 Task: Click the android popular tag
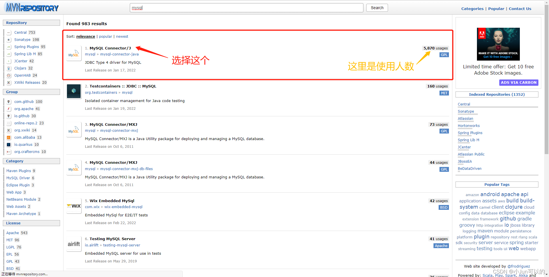(x=490, y=194)
